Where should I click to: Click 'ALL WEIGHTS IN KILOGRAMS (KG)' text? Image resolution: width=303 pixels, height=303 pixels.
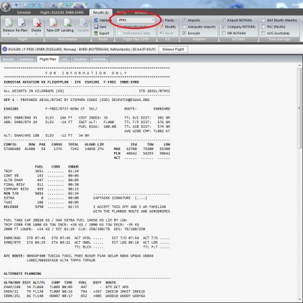34,91
